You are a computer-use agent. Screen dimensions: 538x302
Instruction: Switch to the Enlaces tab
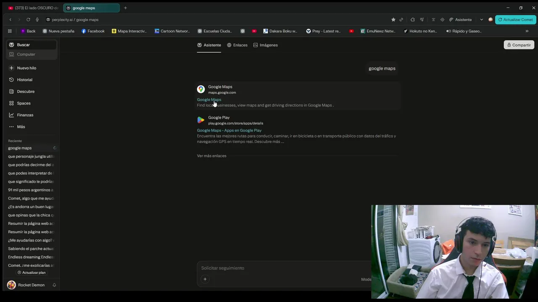(237, 45)
